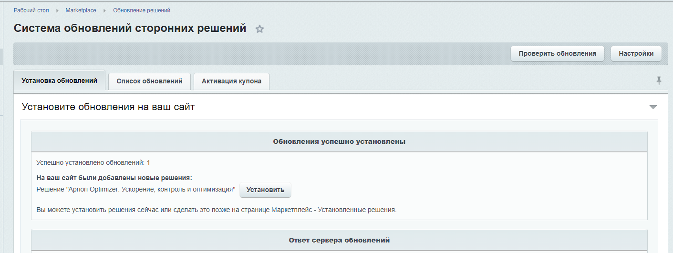Open breadcrumb arrow after 'Рабочий стол'
Image resolution: width=673 pixels, height=253 pixels.
57,10
